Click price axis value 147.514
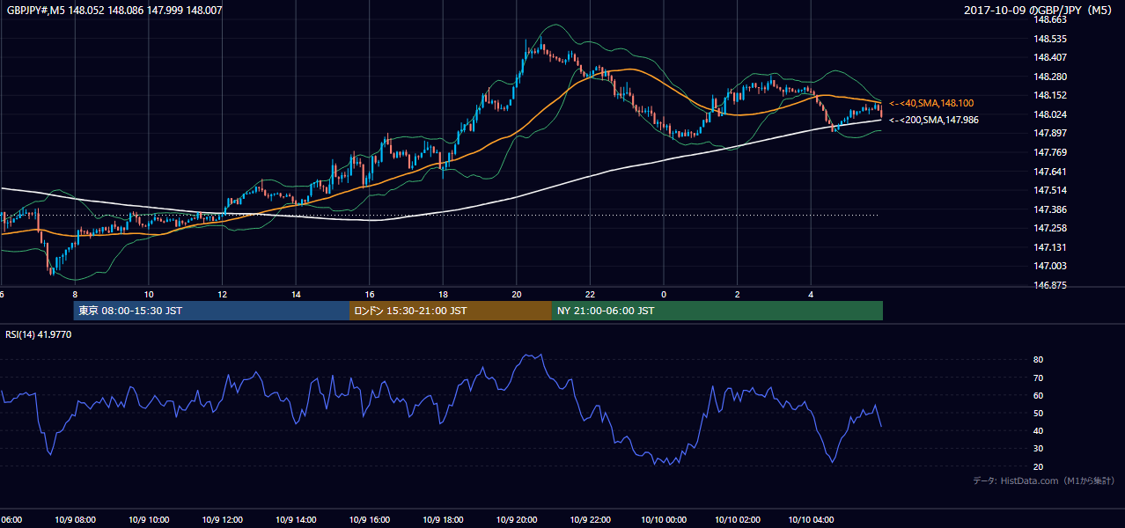Viewport: 1125px width, 528px height. 1049,190
